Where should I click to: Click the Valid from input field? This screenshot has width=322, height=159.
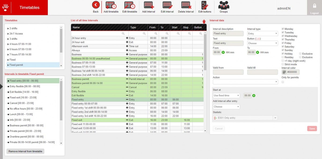pyautogui.click(x=228, y=72)
